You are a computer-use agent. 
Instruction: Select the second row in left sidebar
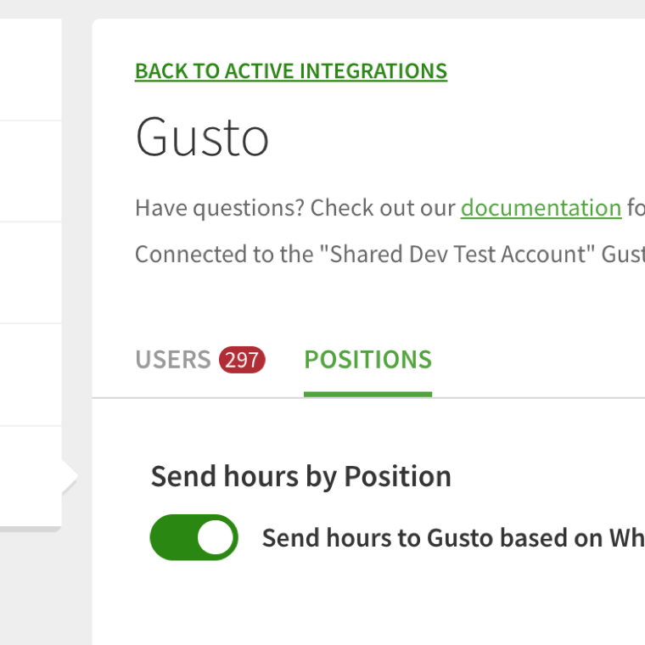coord(31,171)
